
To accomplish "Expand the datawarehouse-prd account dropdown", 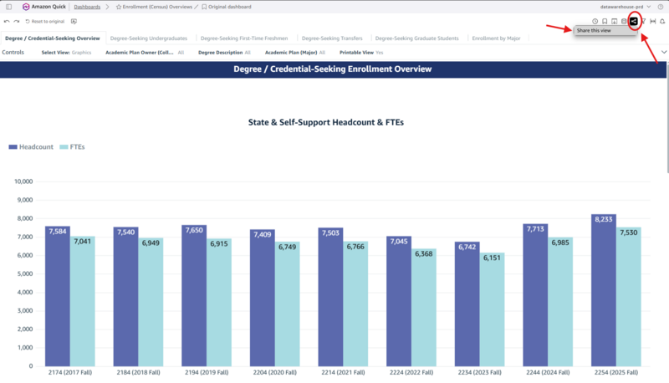I will 626,7.
